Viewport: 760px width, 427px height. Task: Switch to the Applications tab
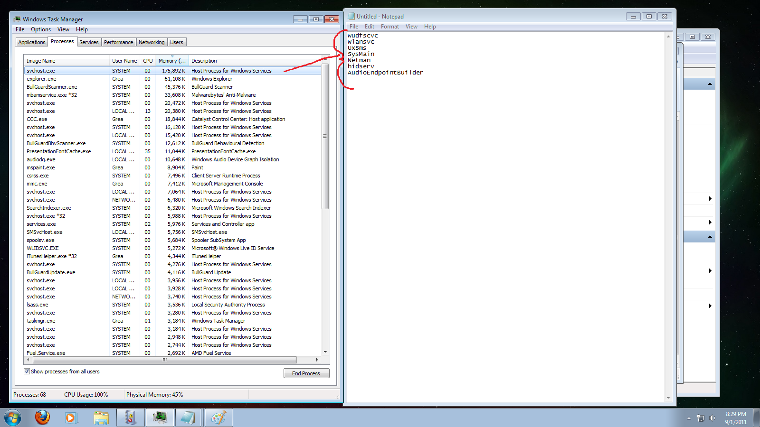(32, 42)
